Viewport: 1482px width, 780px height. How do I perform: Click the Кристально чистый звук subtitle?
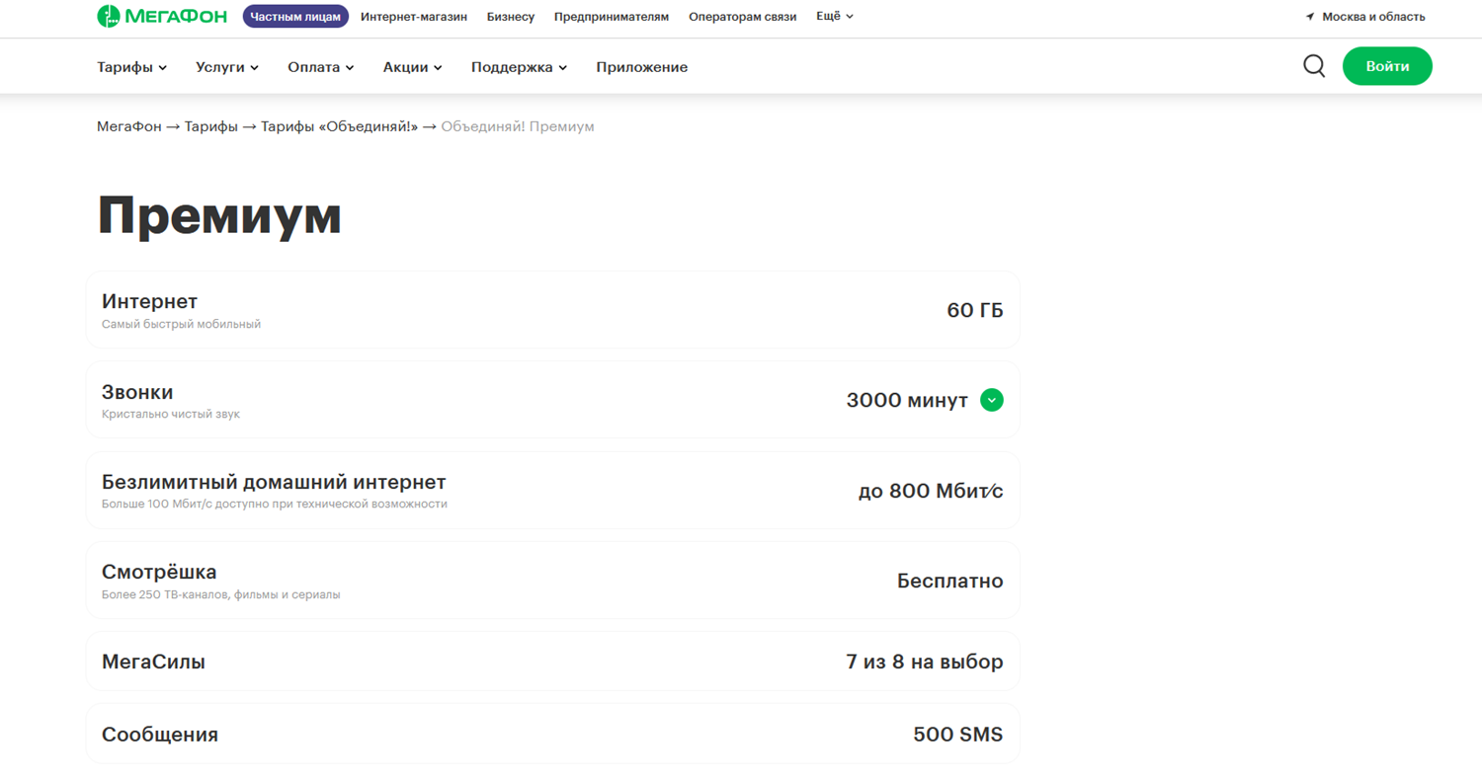click(171, 414)
